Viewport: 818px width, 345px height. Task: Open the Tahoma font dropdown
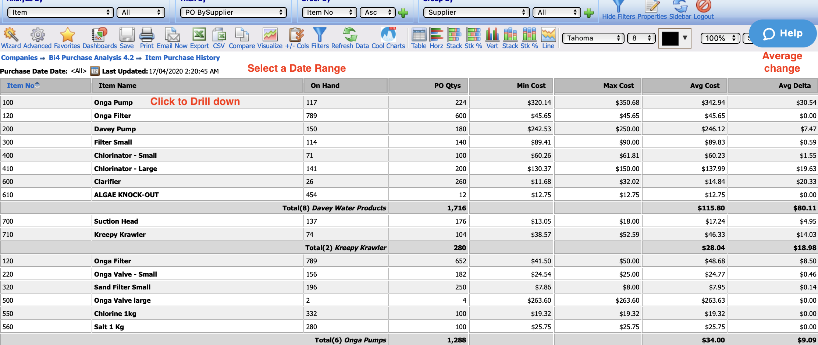click(593, 38)
